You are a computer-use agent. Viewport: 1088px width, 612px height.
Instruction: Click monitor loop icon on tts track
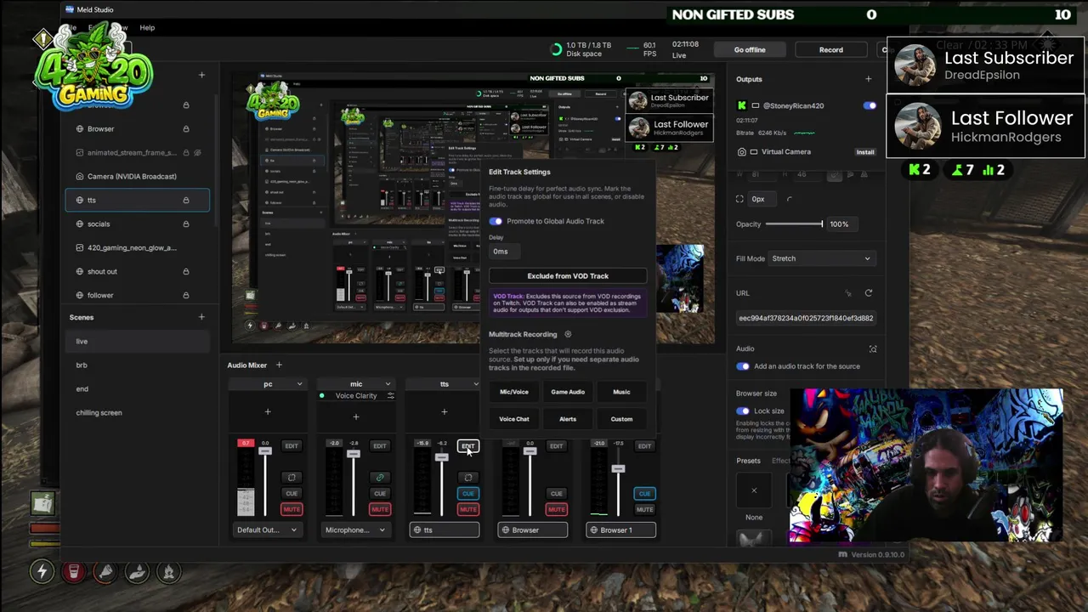point(468,478)
